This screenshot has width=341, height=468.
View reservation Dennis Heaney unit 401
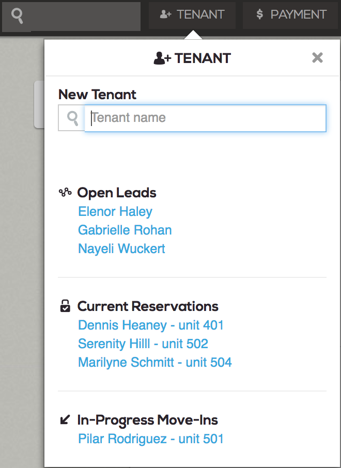click(x=150, y=325)
